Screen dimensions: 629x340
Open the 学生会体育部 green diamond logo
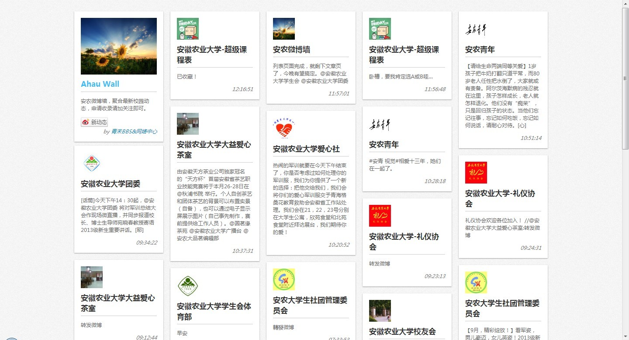click(x=188, y=286)
